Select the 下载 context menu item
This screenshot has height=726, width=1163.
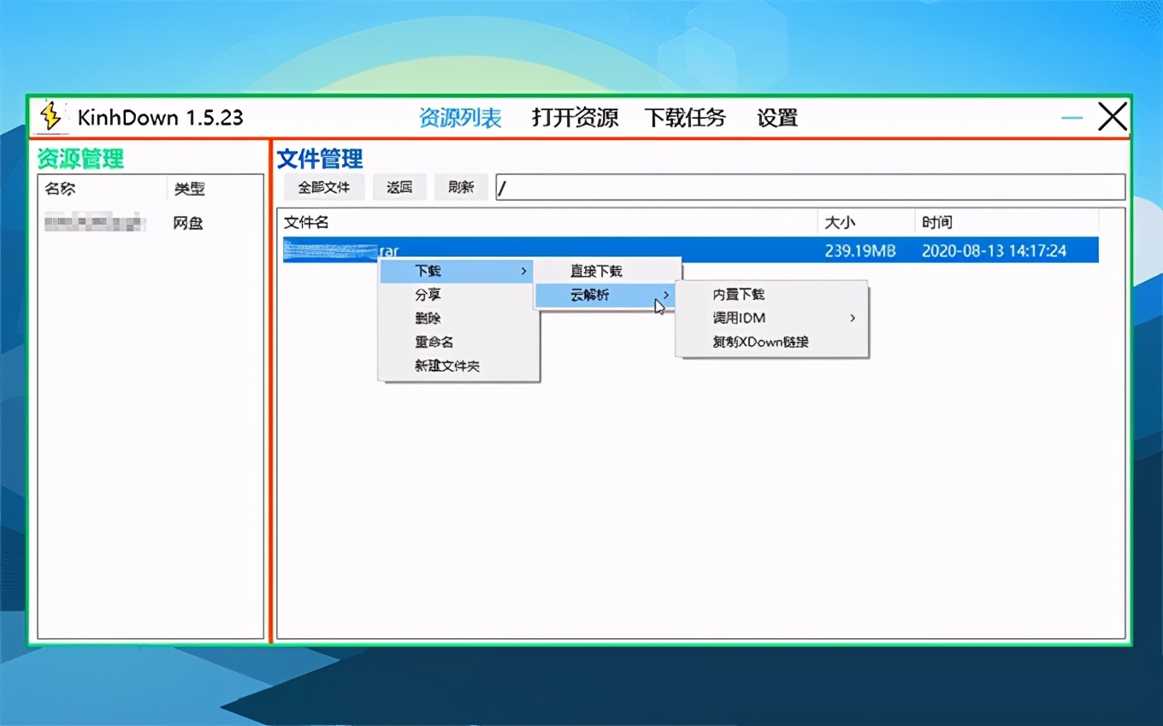tap(457, 272)
